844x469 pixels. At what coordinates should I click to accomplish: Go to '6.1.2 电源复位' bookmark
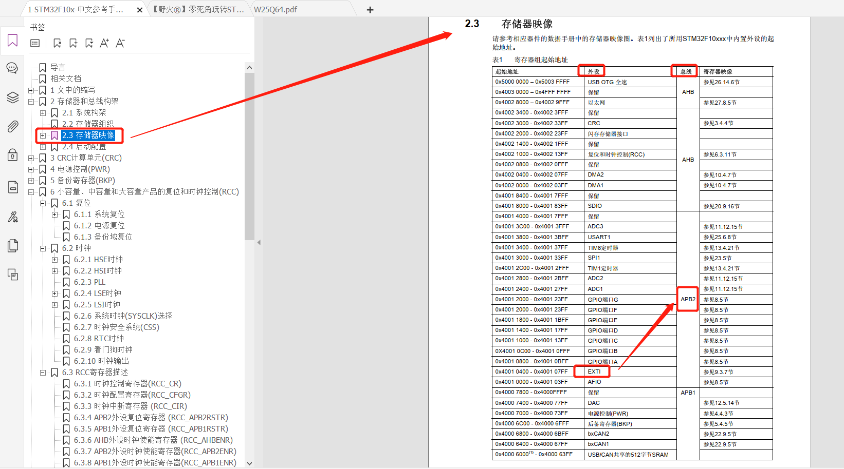coord(99,225)
